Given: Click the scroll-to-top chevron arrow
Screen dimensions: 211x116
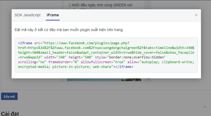Looking at the screenshot, I should point(205,107).
